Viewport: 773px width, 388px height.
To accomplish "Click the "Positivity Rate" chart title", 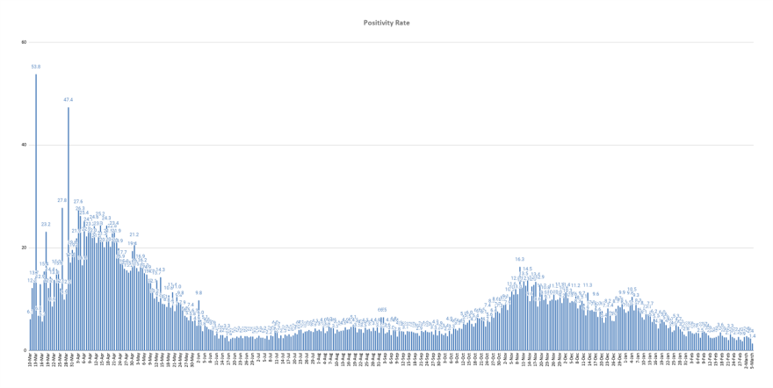I will coord(386,23).
